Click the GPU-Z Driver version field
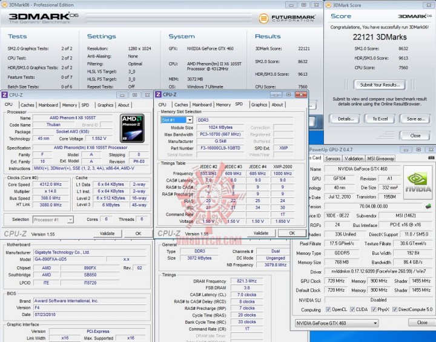 click(x=378, y=271)
